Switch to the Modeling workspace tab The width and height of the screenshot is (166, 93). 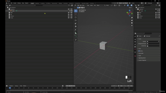coord(37,3)
